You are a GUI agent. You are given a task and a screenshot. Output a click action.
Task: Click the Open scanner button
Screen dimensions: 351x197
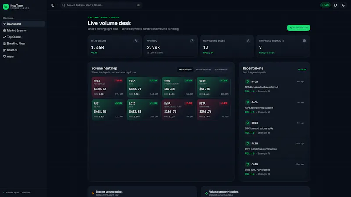299,28
